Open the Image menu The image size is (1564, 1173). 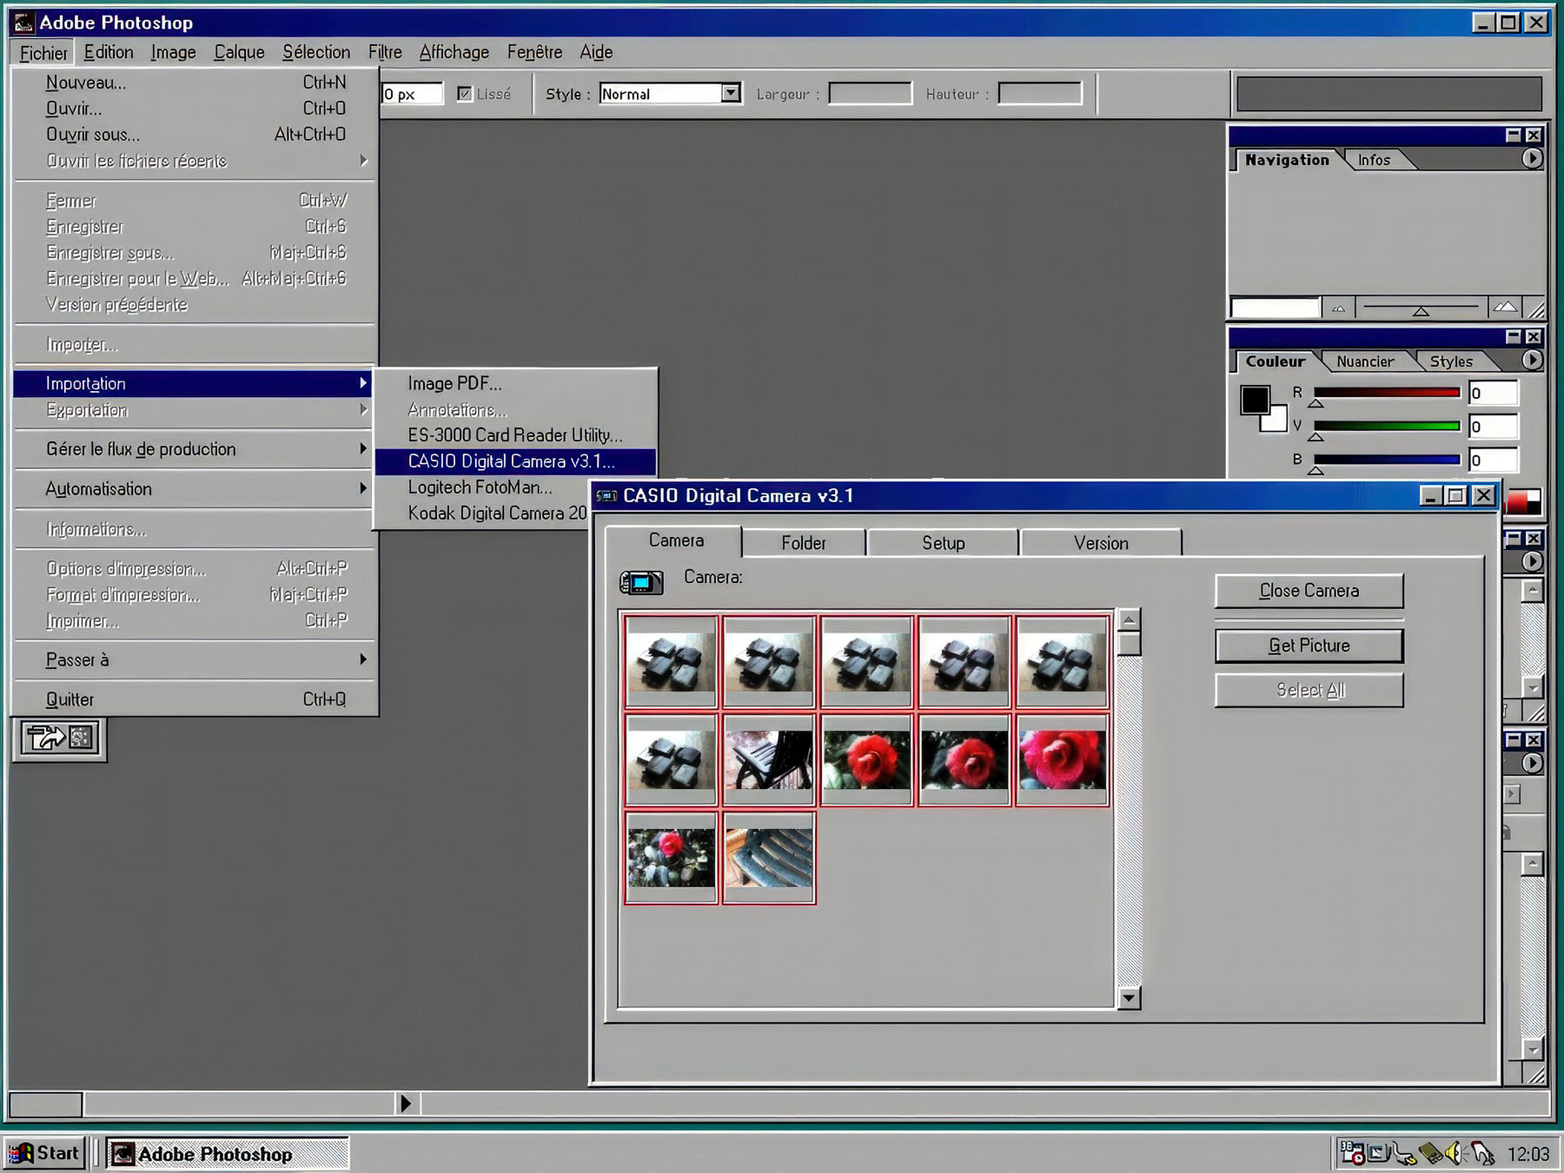point(174,52)
